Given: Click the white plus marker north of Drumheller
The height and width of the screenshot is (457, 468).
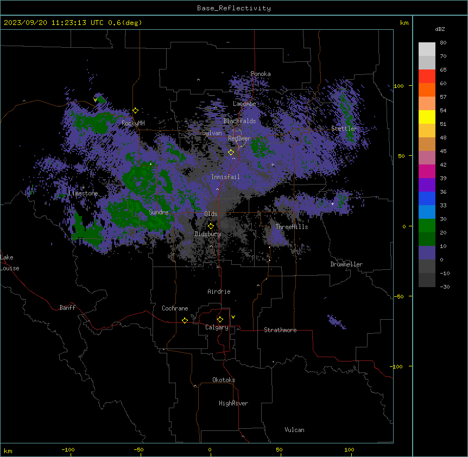Looking at the screenshot, I should pyautogui.click(x=332, y=204).
